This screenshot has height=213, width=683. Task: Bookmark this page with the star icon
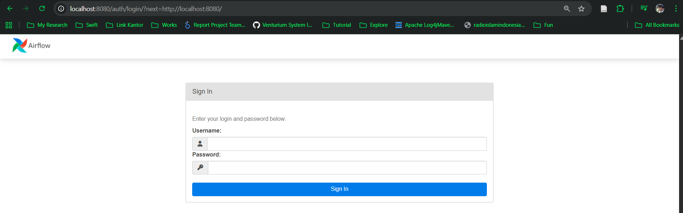click(x=581, y=9)
